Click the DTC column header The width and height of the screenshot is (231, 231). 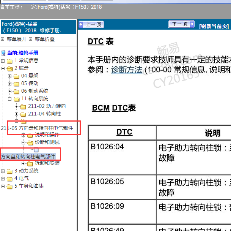(122, 132)
